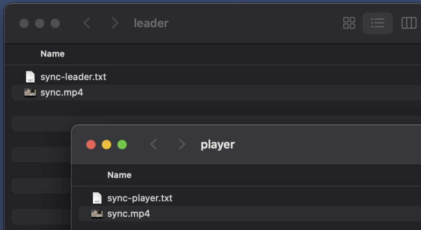The image size is (421, 230).
Task: Click sync.mp4 thumbnail in player folder
Action: point(97,214)
